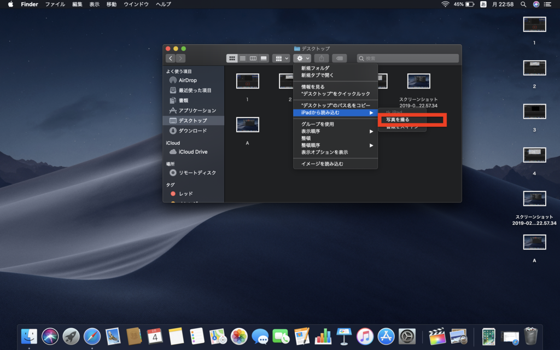Click the gear action menu dropdown
Image resolution: width=560 pixels, height=350 pixels.
[x=302, y=58]
